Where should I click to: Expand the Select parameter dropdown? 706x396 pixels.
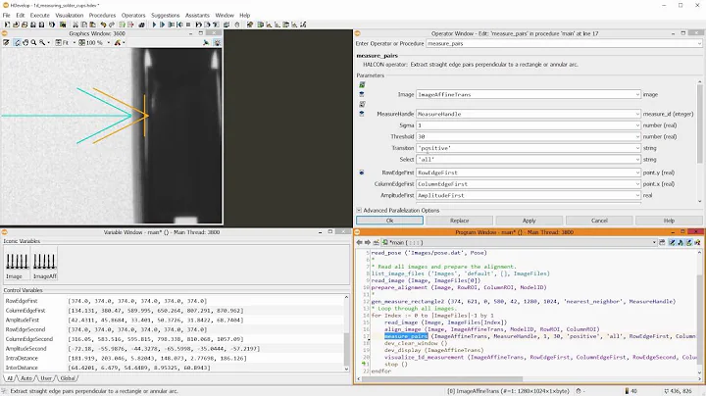637,160
